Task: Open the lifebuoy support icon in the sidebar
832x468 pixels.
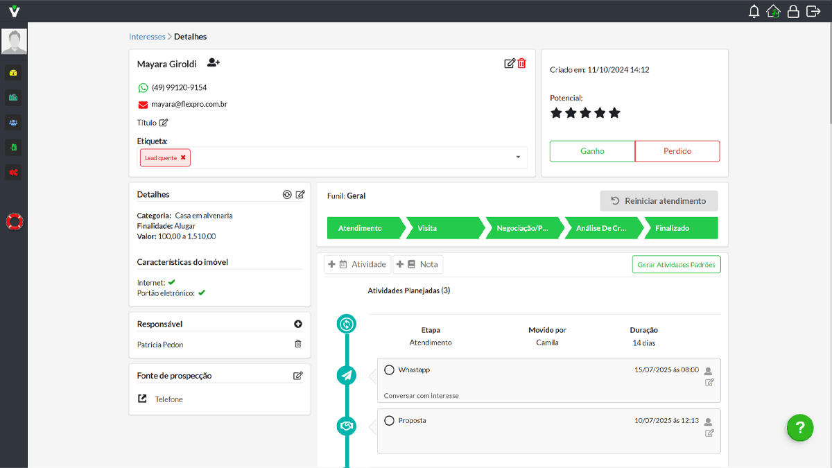Action: click(x=14, y=221)
